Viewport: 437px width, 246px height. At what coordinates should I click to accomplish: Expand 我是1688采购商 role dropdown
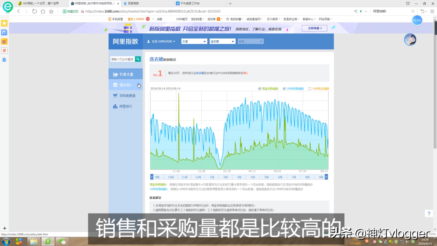pos(161,41)
